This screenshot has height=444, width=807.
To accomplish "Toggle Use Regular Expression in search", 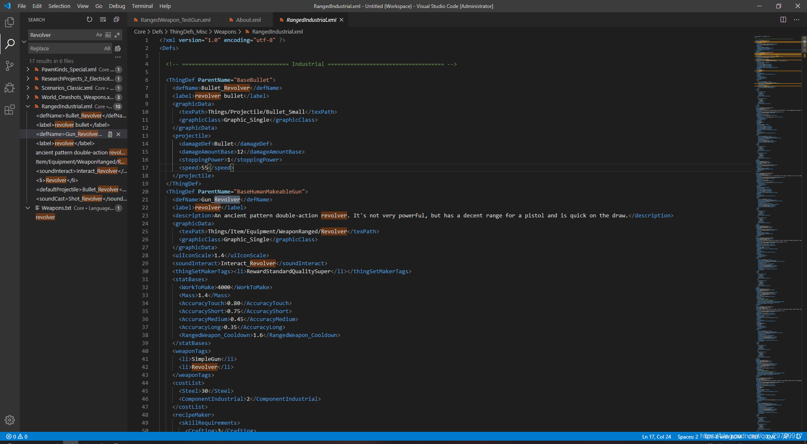I will pos(117,35).
